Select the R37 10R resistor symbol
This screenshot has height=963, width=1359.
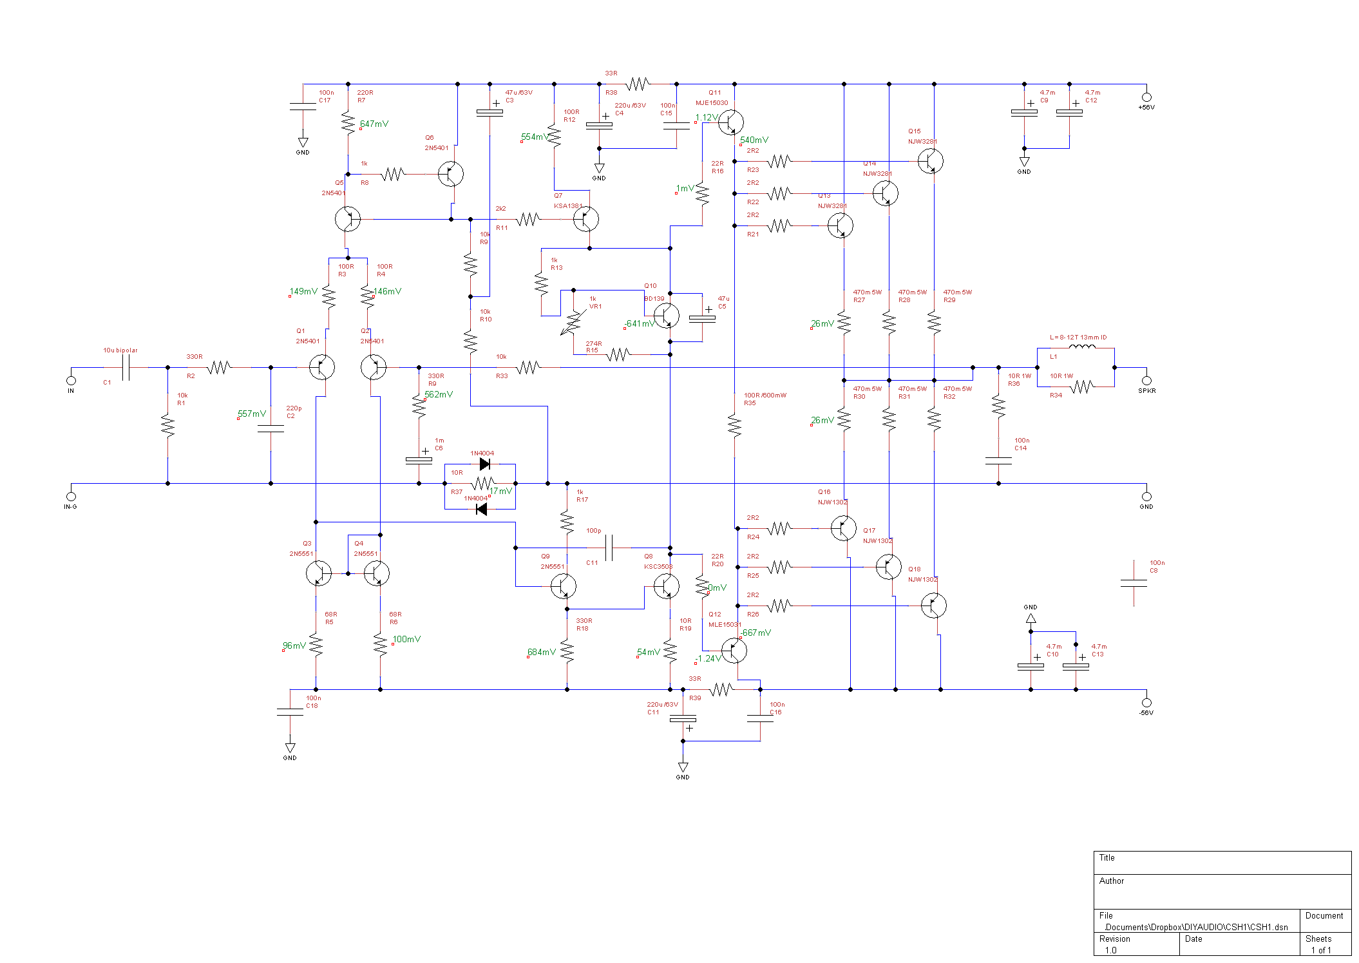(x=483, y=483)
